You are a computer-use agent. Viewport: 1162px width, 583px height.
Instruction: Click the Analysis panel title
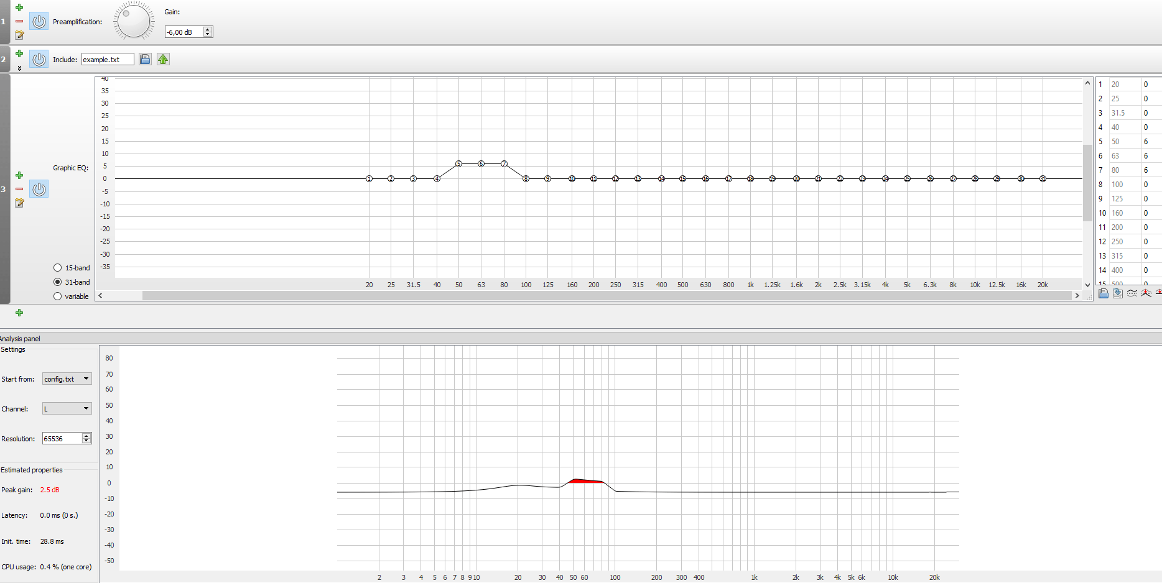click(x=20, y=339)
